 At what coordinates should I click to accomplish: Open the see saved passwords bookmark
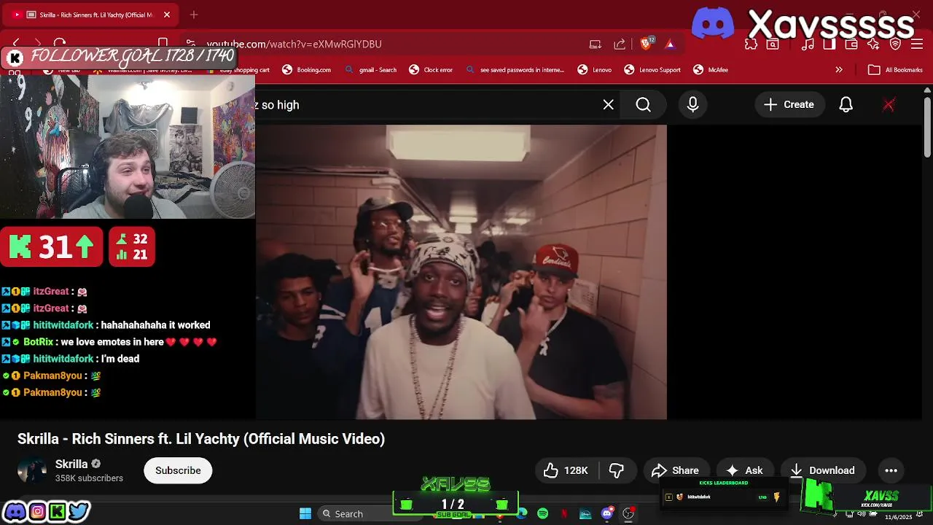click(x=515, y=70)
